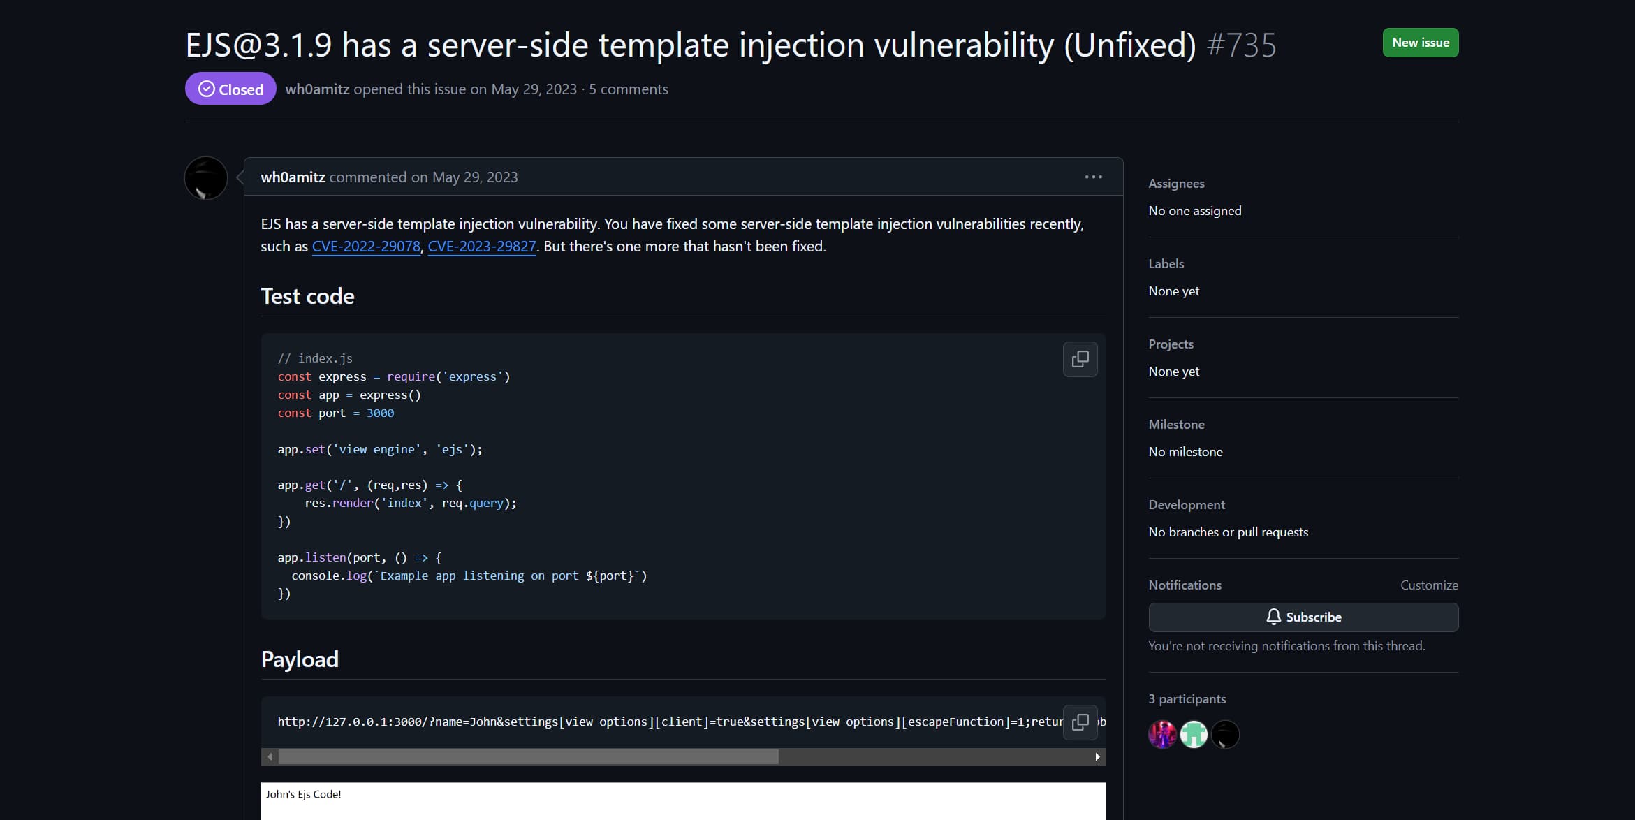Screen dimensions: 1635x820
Task: Subscribe to thread notifications
Action: point(1303,617)
